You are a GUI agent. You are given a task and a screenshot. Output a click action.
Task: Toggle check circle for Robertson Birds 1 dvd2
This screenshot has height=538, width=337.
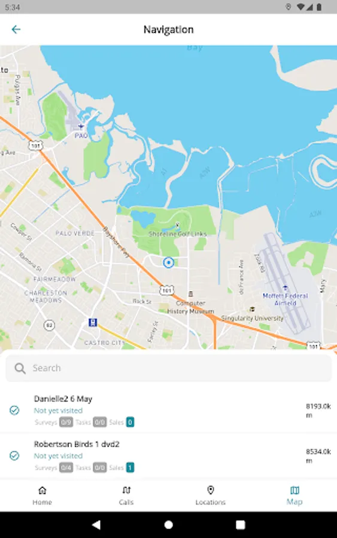tap(14, 456)
